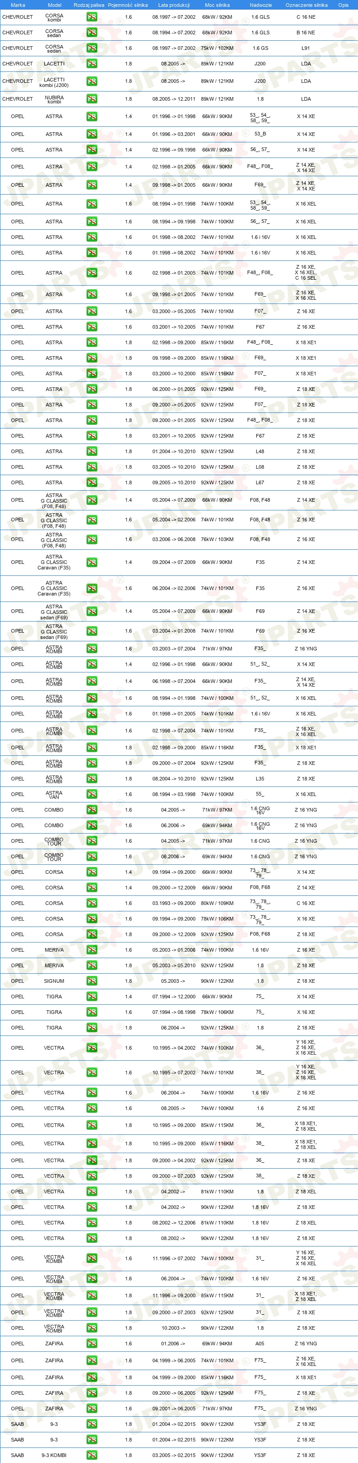Click the Oznaczenie silnika column header
358x1463 pixels.
(x=306, y=5)
